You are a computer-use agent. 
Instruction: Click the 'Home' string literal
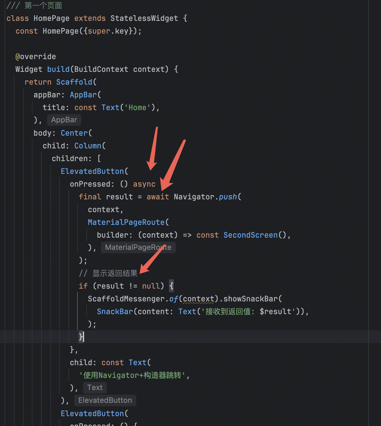pyautogui.click(x=137, y=108)
